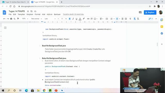Open Google account profile picture
Image resolution: width=165 pixels, height=93 pixels.
(x=161, y=12)
